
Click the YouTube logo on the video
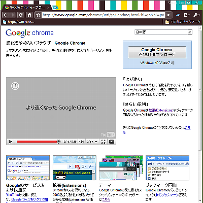click(108, 134)
